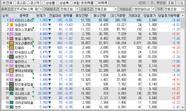
Task: Click the 증 badge next to 빌리언스
Action: tap(12, 61)
